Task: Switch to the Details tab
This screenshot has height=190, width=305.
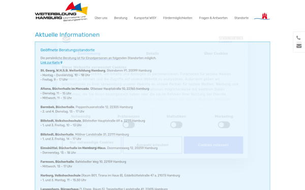Action: coord(152,54)
